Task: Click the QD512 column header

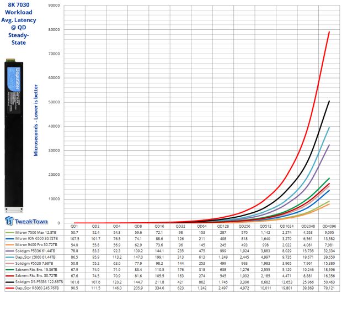Action: (x=265, y=226)
